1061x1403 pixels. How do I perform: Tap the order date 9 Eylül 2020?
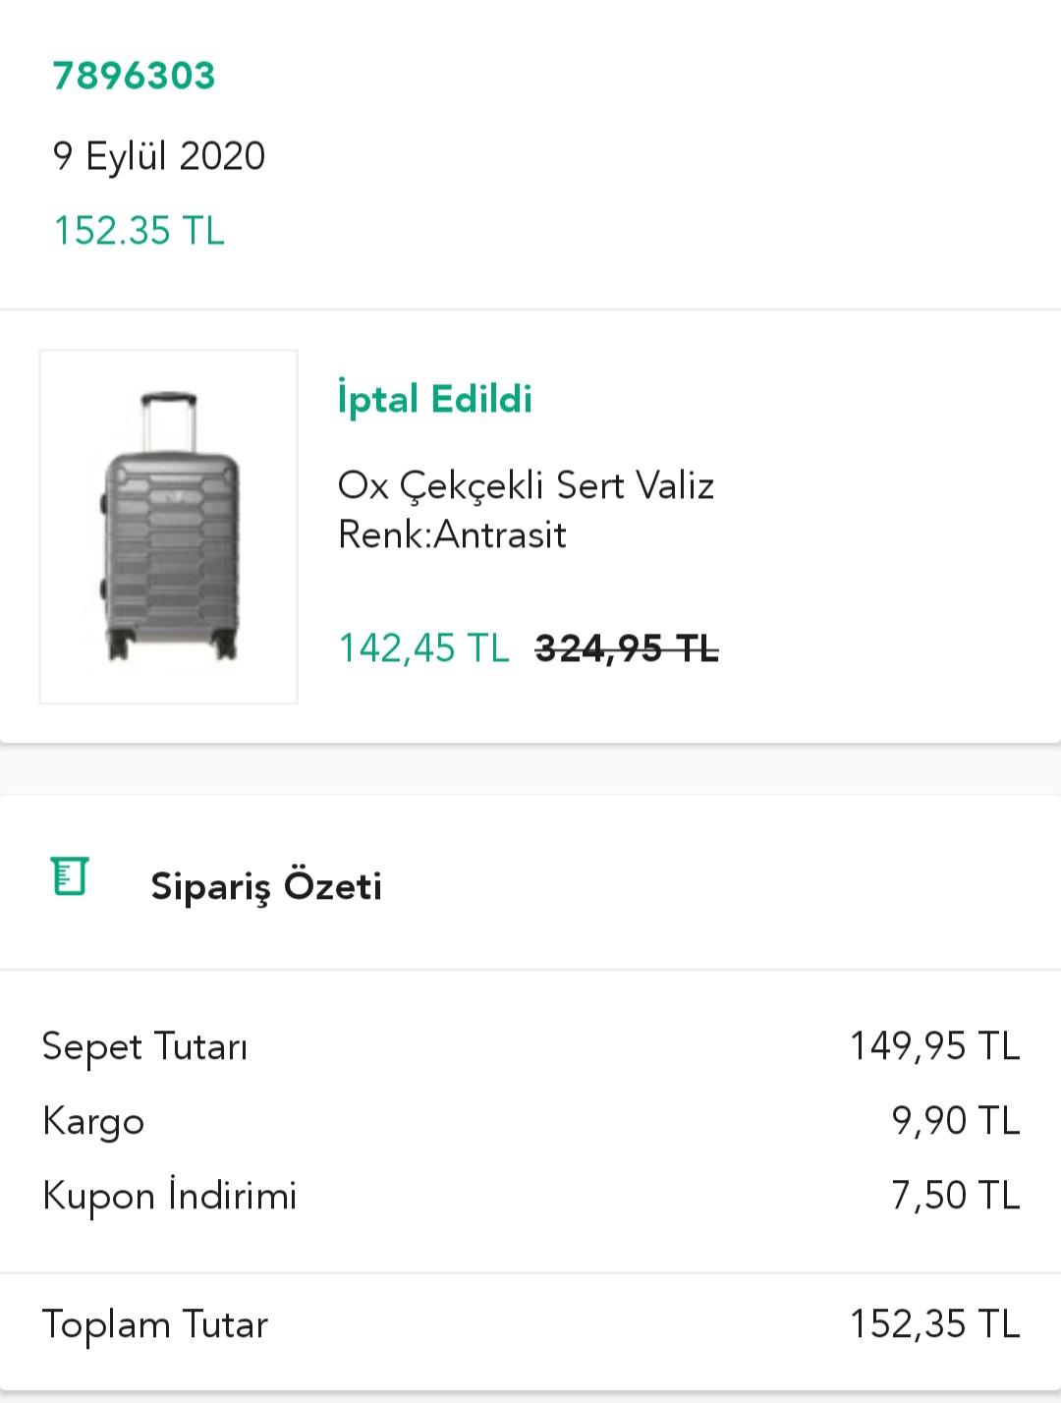coord(159,156)
